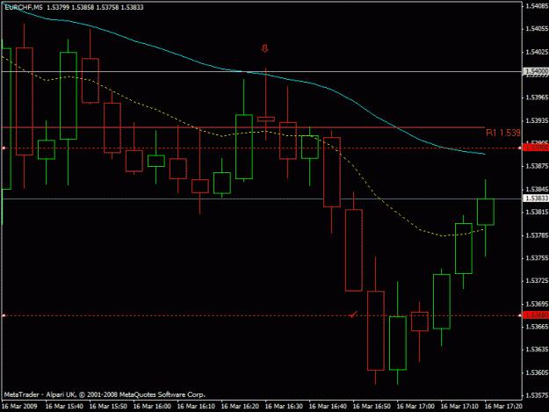Click the 16 Mar 16:50 time label

[372, 407]
